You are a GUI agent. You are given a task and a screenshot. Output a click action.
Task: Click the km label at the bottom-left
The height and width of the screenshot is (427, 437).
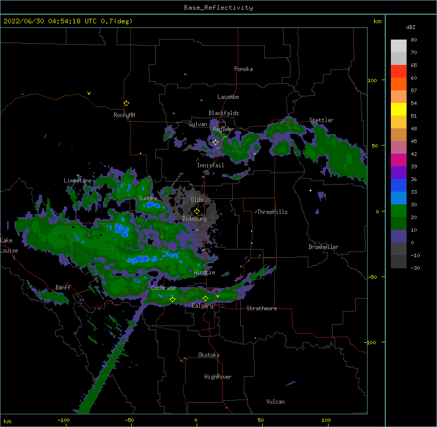tap(8, 421)
